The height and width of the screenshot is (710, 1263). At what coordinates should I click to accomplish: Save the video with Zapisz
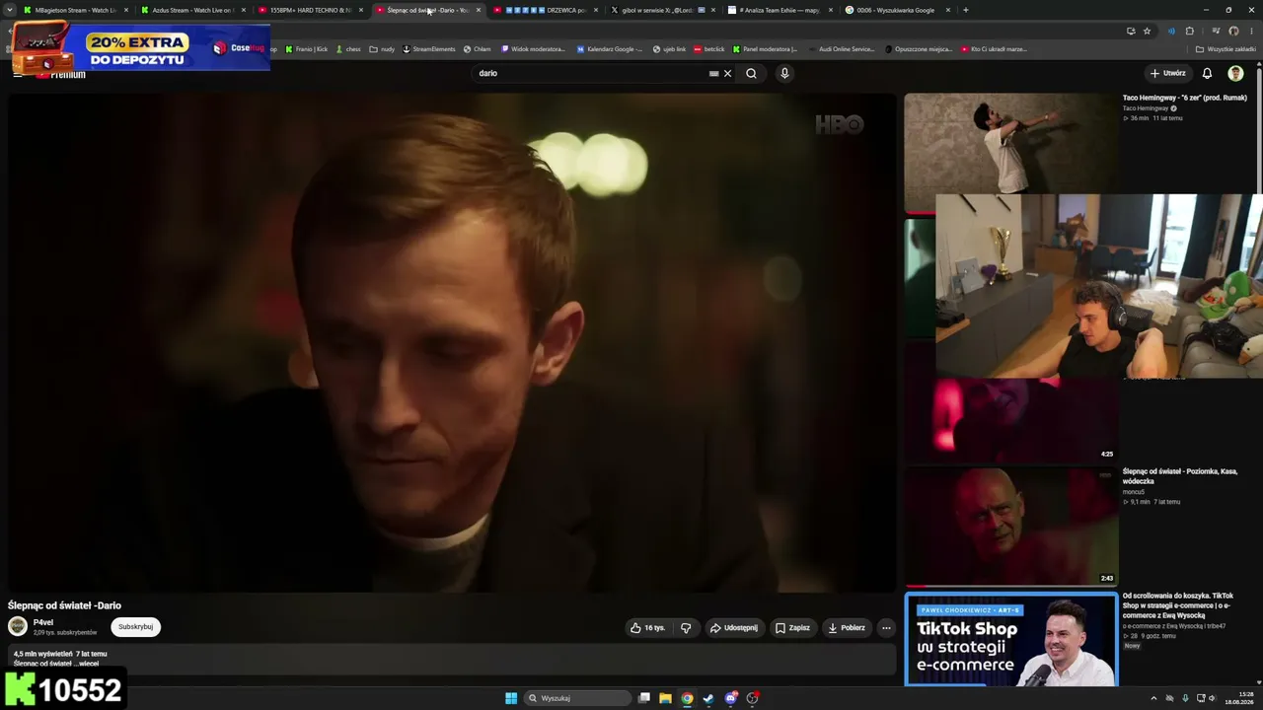click(x=793, y=627)
